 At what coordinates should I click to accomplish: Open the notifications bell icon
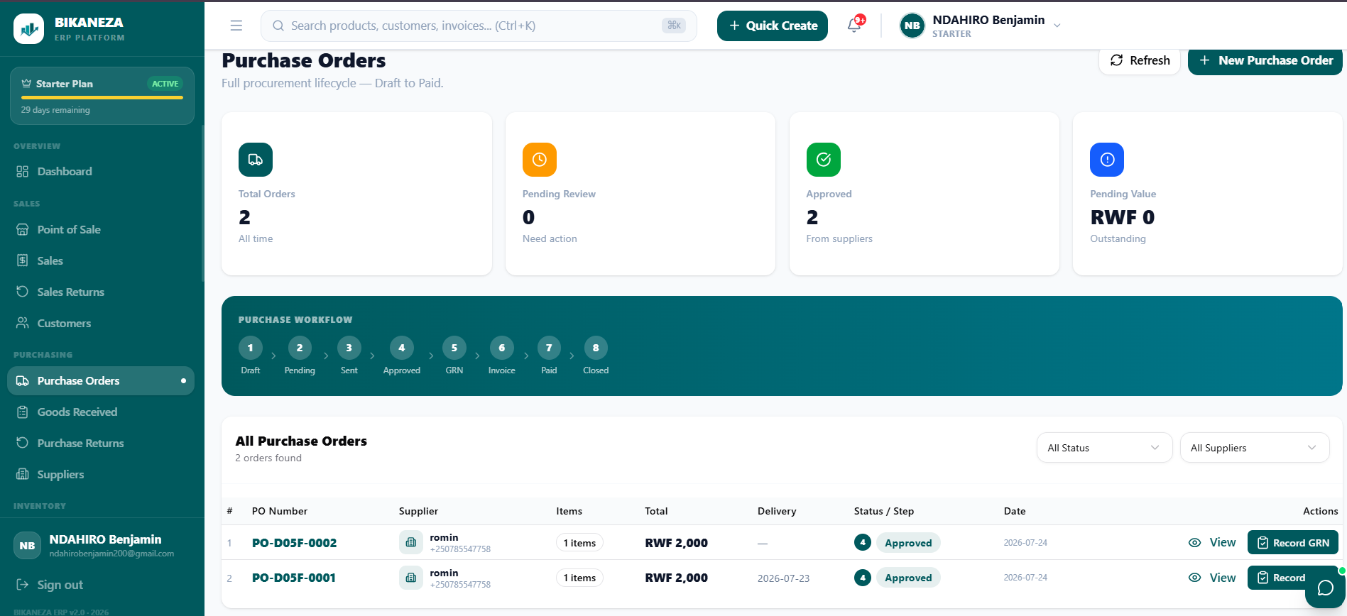(854, 26)
